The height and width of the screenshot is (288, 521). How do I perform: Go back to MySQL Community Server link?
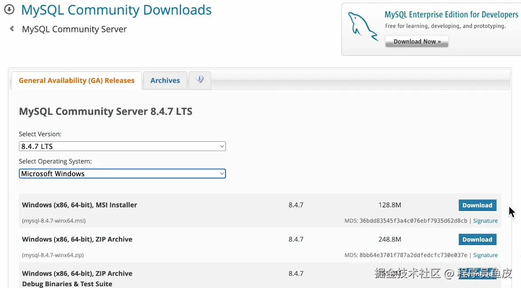coord(74,29)
